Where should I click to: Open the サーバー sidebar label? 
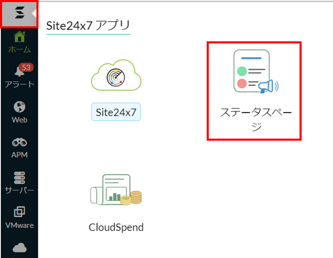point(19,190)
